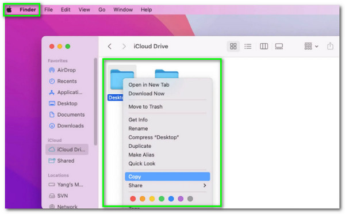Minimize window with the yellow button
The image size is (345, 214).
coord(60,47)
